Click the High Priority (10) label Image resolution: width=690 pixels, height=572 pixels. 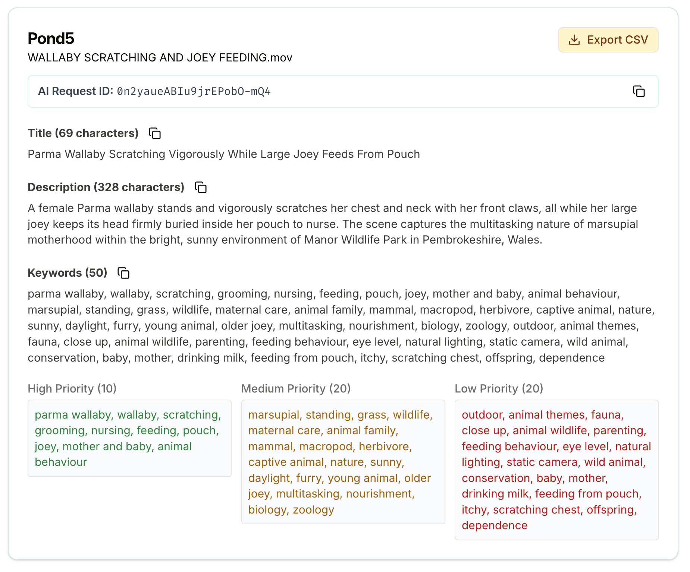point(72,389)
